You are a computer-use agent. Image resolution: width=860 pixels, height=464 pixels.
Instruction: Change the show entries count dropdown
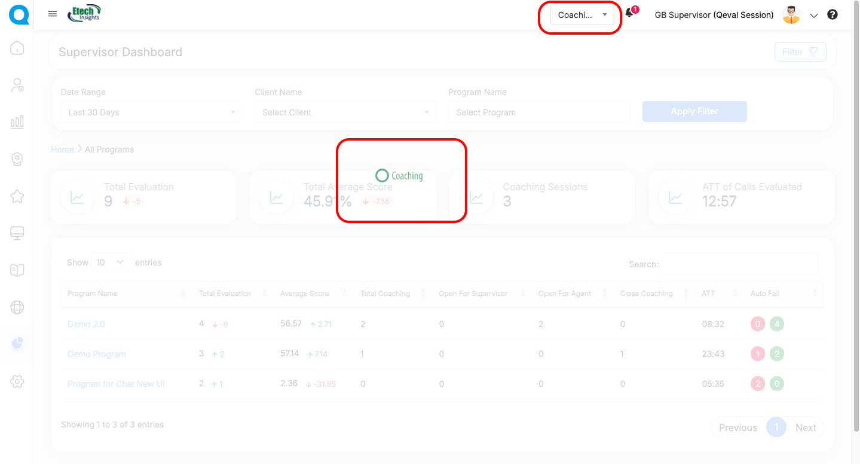coord(112,262)
